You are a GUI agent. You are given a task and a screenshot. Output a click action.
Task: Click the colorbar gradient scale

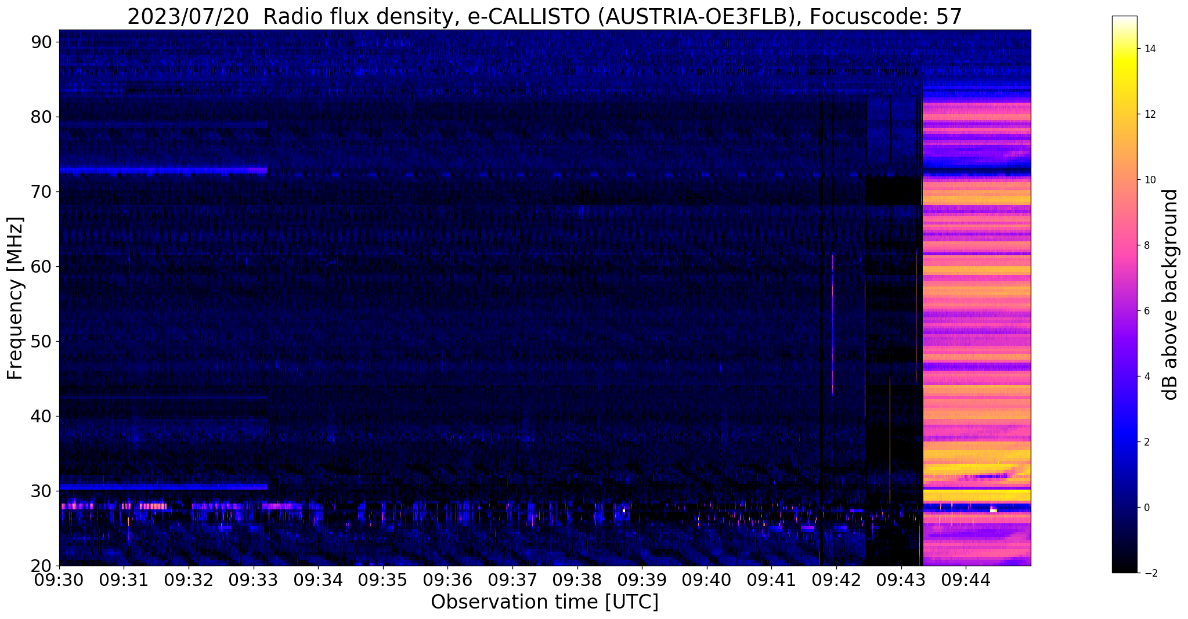(x=1124, y=294)
